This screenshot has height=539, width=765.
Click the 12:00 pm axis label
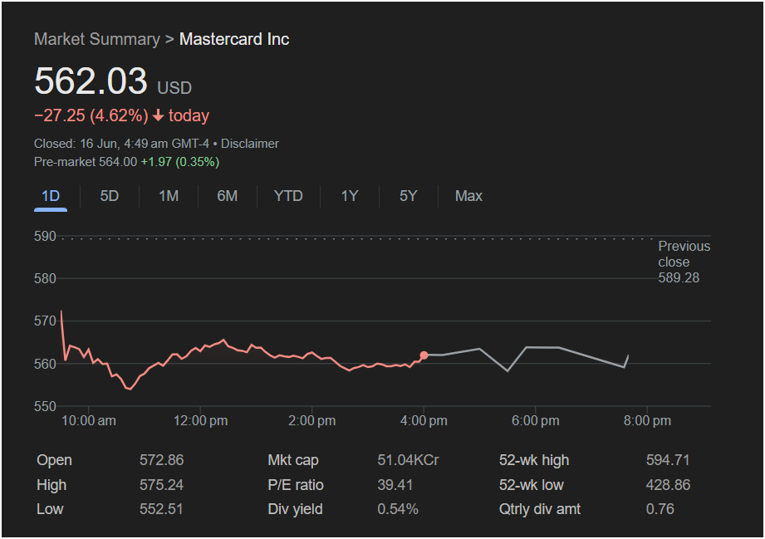coord(200,420)
